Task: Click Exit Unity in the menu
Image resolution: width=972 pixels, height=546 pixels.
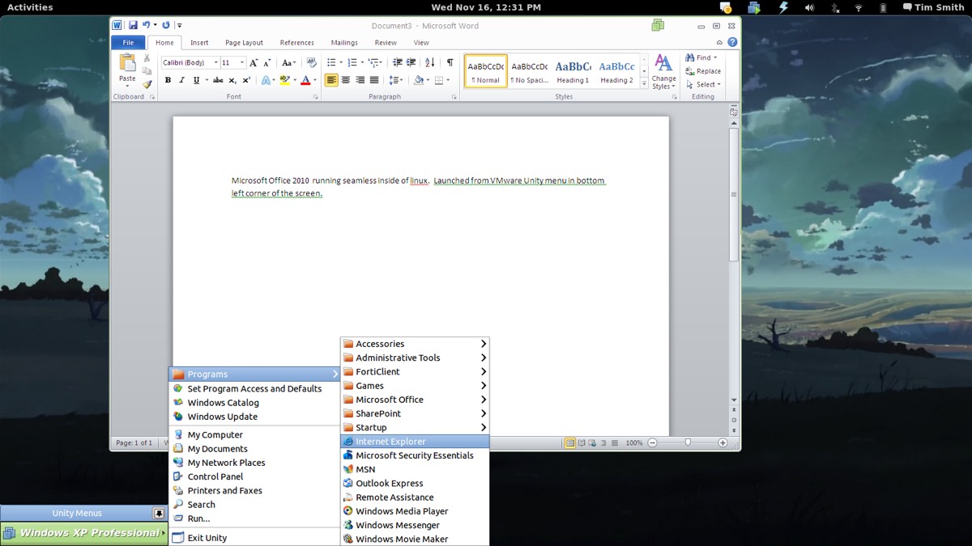Action: tap(207, 538)
